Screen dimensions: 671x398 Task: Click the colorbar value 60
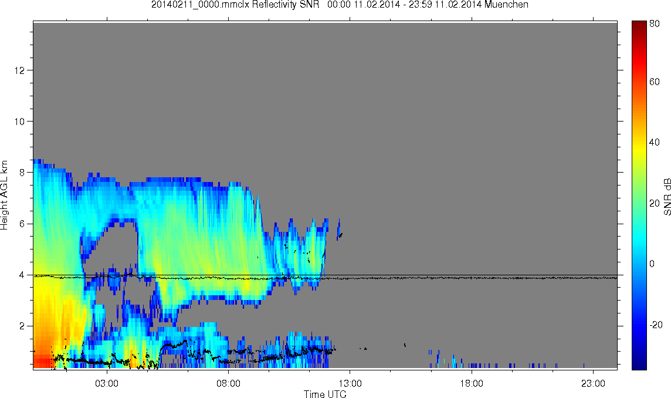tap(655, 82)
